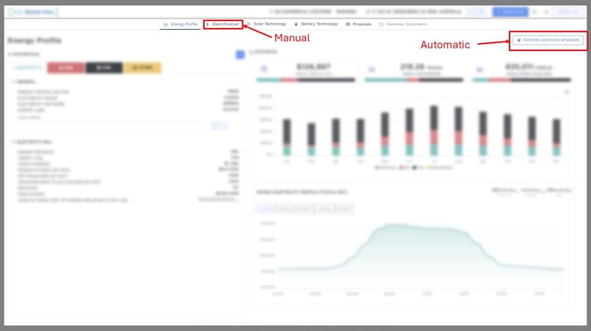The height and width of the screenshot is (331, 591).
Task: Click the purple cost icon in first summary card
Action: pos(264,69)
